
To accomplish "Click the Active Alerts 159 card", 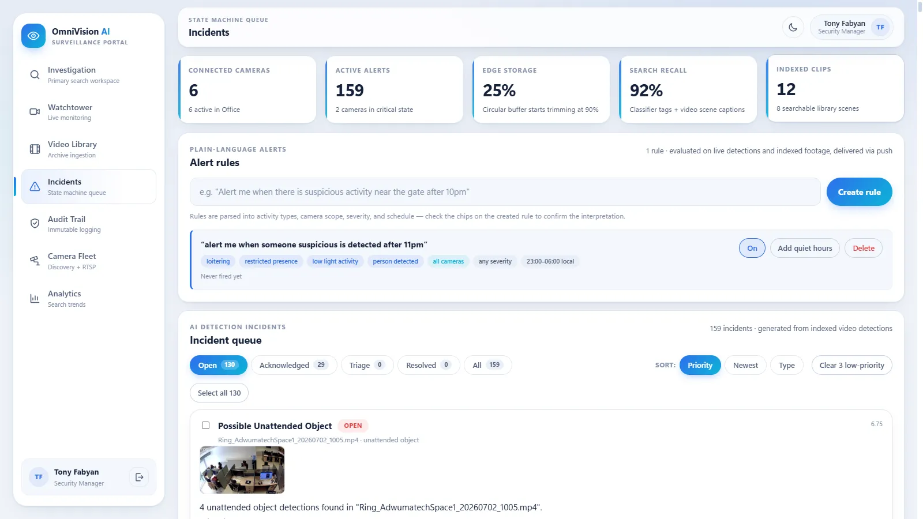I will 395,89.
